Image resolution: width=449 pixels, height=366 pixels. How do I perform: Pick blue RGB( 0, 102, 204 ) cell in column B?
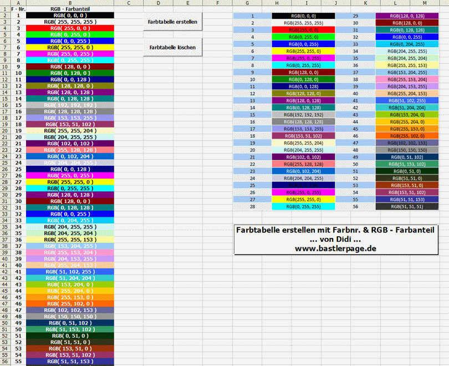[70, 156]
